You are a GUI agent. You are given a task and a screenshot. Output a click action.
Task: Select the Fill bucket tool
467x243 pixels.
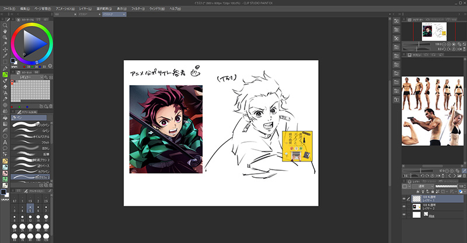tap(5, 118)
